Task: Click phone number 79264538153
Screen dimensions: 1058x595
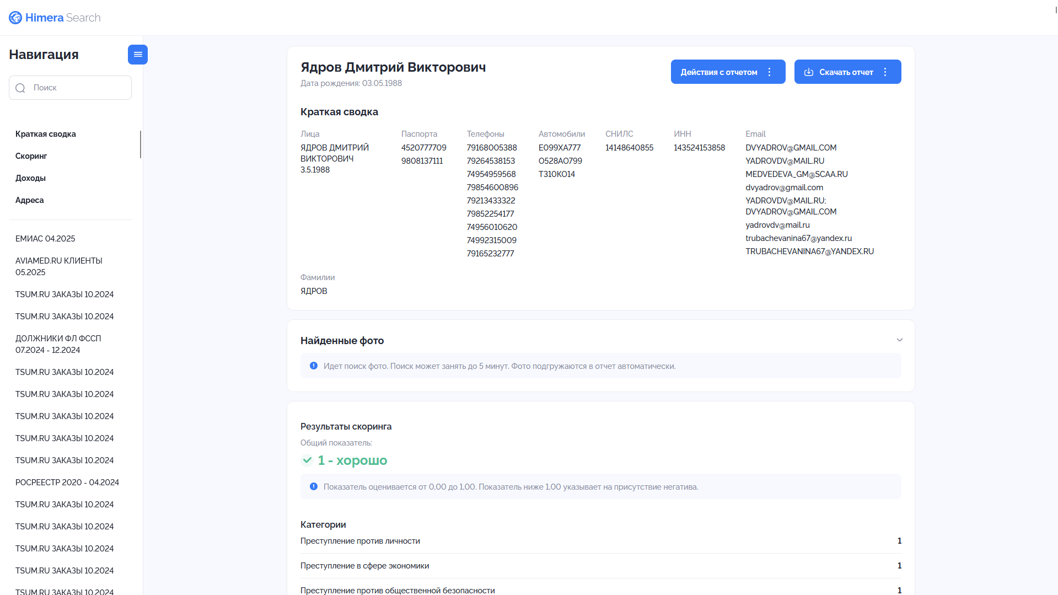Action: (491, 161)
